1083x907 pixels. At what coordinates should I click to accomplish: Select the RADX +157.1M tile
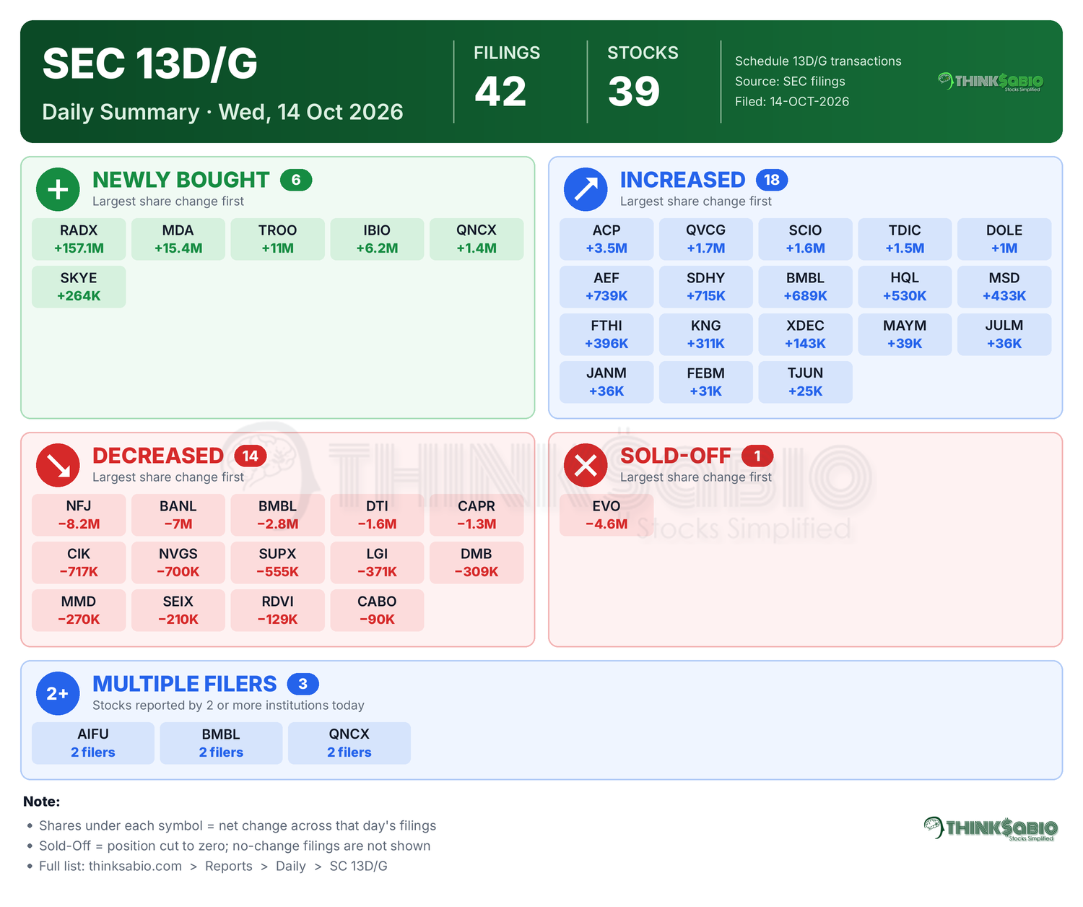79,239
